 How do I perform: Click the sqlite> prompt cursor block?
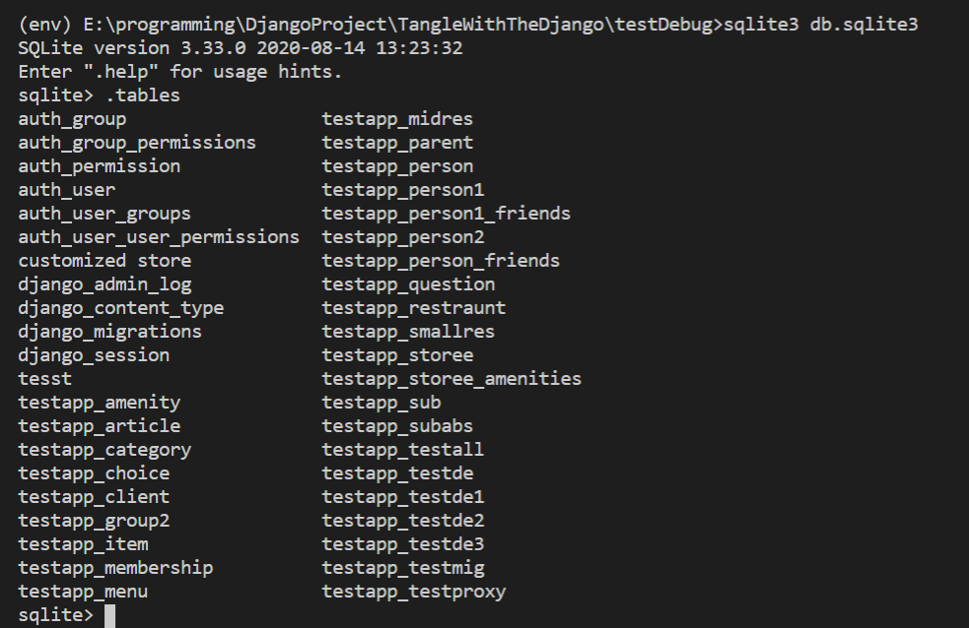110,615
